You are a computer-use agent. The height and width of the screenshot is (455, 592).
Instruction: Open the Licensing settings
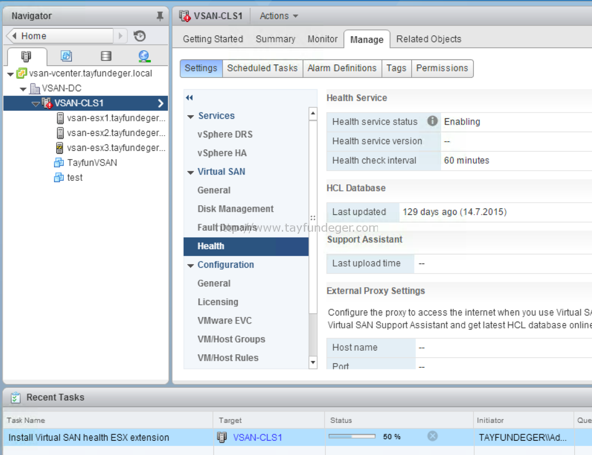pyautogui.click(x=218, y=302)
